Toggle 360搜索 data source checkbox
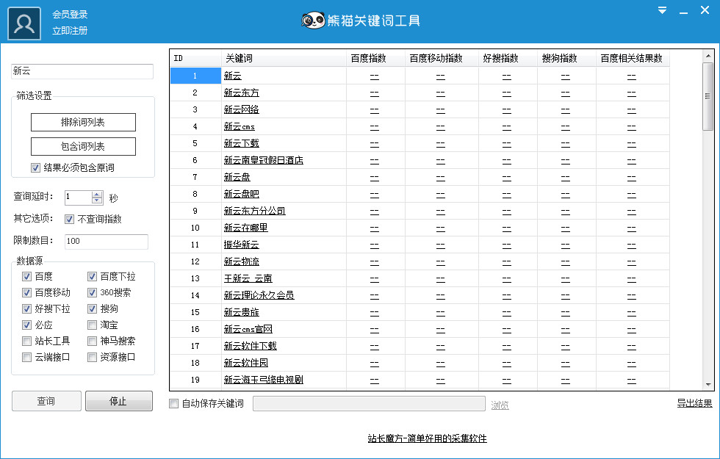The image size is (720, 459). pos(92,293)
